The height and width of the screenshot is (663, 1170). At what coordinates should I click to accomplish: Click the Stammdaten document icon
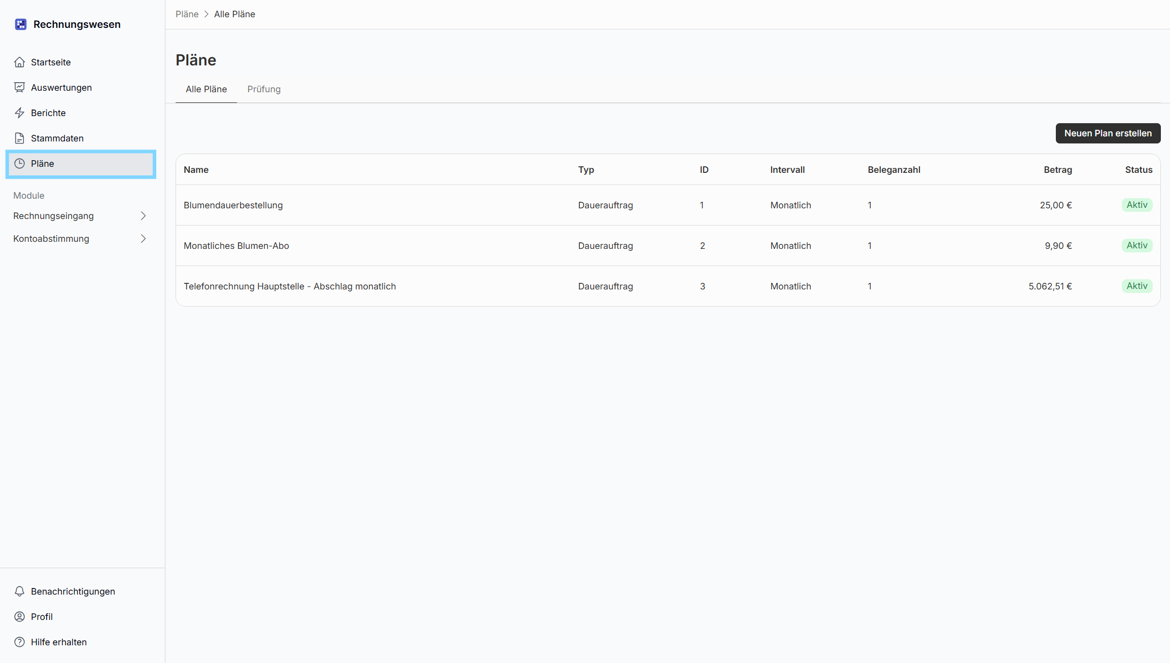tap(19, 138)
